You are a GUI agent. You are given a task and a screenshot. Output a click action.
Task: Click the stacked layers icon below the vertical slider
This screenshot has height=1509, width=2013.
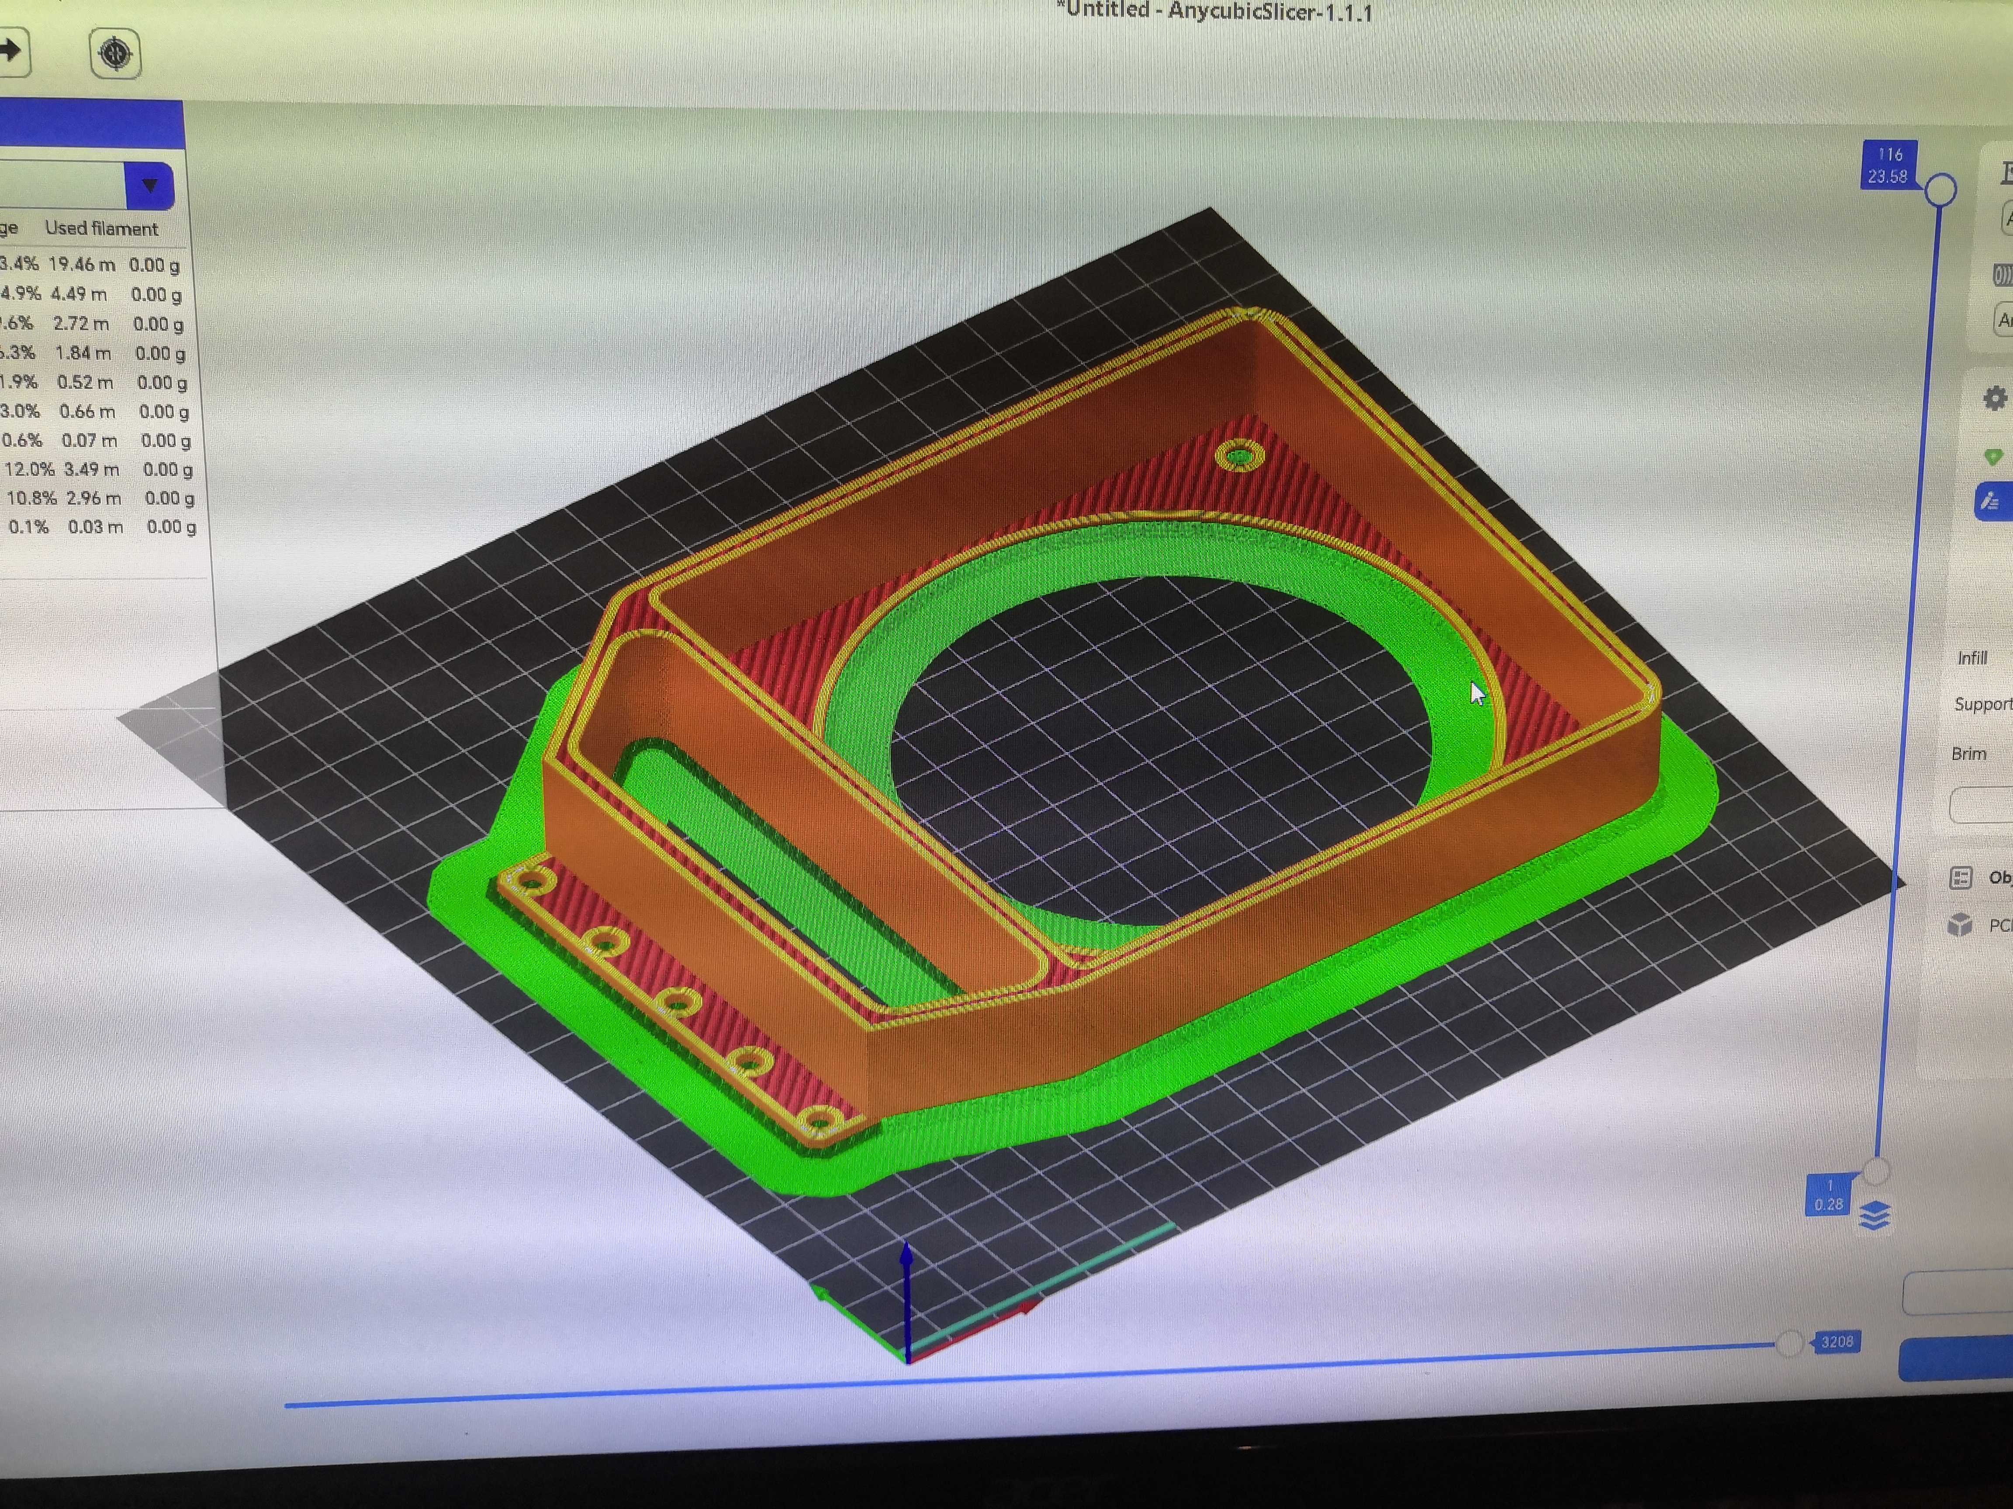point(1875,1215)
